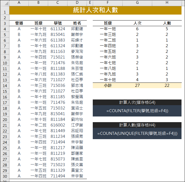Click the 人數 heading cell

click(x=167, y=23)
